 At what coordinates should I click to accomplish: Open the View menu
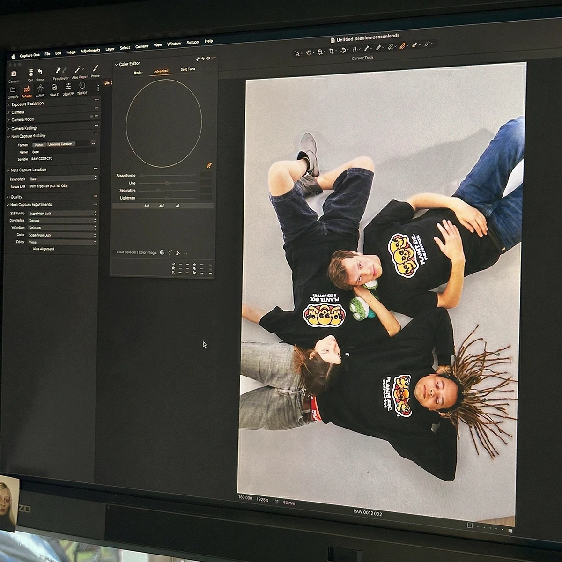point(158,45)
